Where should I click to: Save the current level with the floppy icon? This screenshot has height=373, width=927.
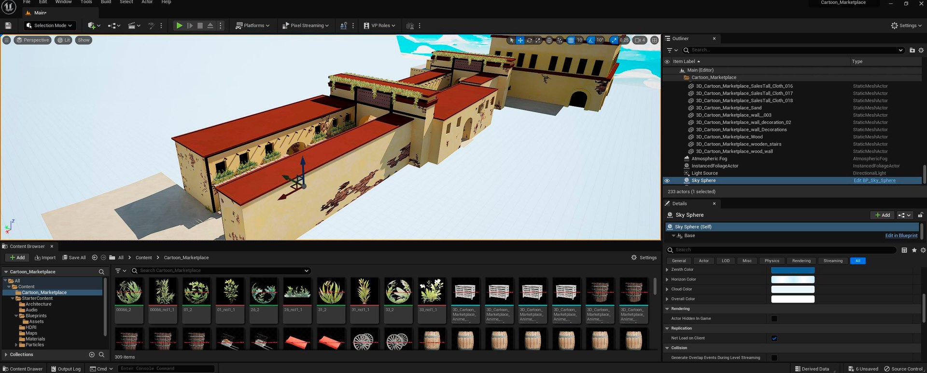8,26
